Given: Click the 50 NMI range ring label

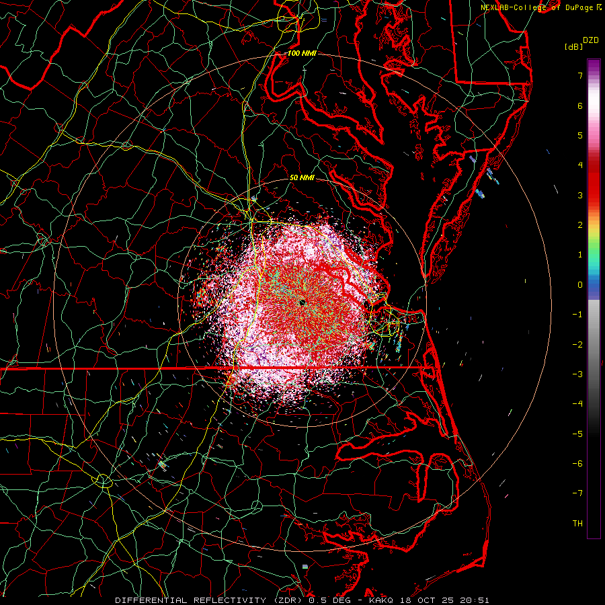Looking at the screenshot, I should [302, 178].
